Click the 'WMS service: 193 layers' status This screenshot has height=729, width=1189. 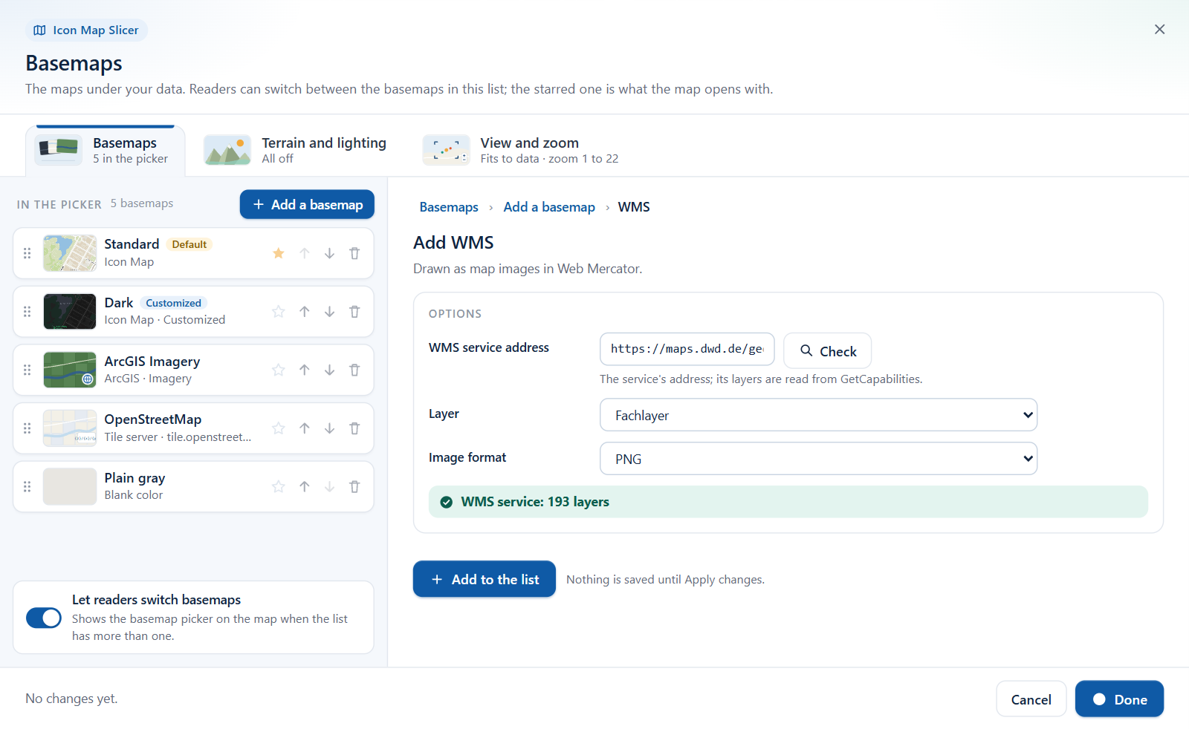[x=788, y=502]
